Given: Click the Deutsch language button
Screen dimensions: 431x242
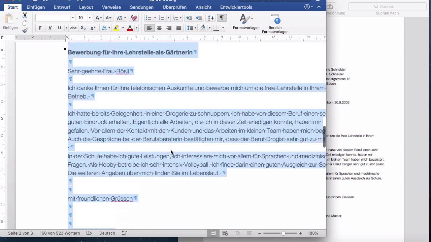Looking at the screenshot, I should (x=107, y=233).
